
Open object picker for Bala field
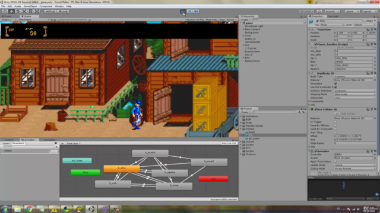click(x=375, y=62)
